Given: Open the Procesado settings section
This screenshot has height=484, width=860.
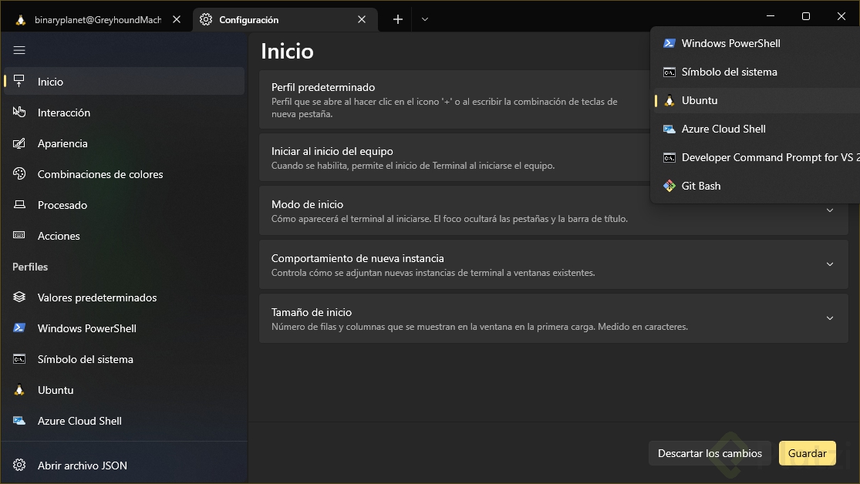Looking at the screenshot, I should pyautogui.click(x=124, y=205).
